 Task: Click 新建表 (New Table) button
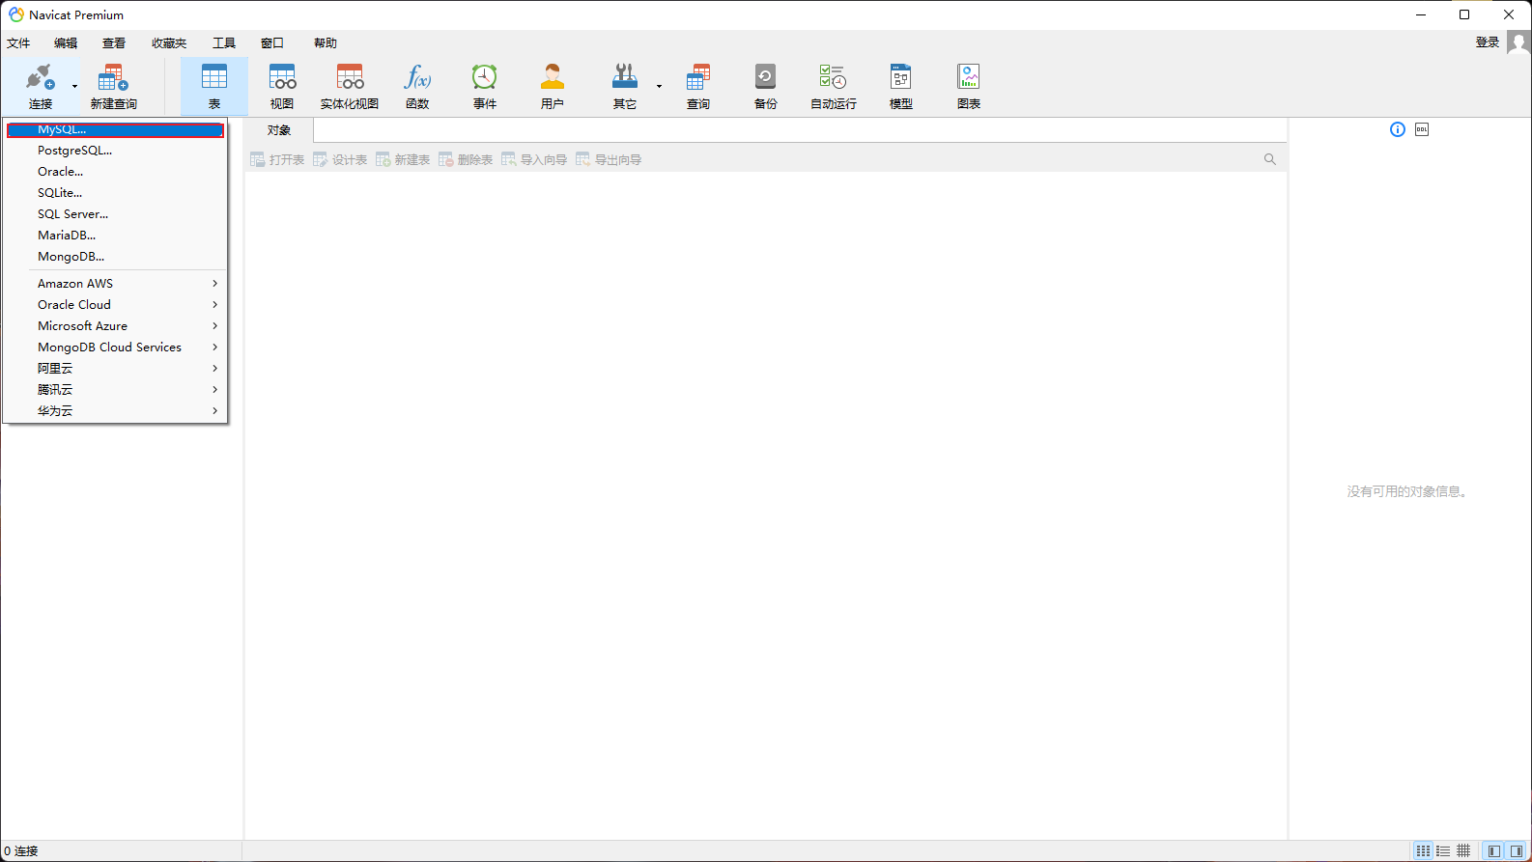click(403, 159)
